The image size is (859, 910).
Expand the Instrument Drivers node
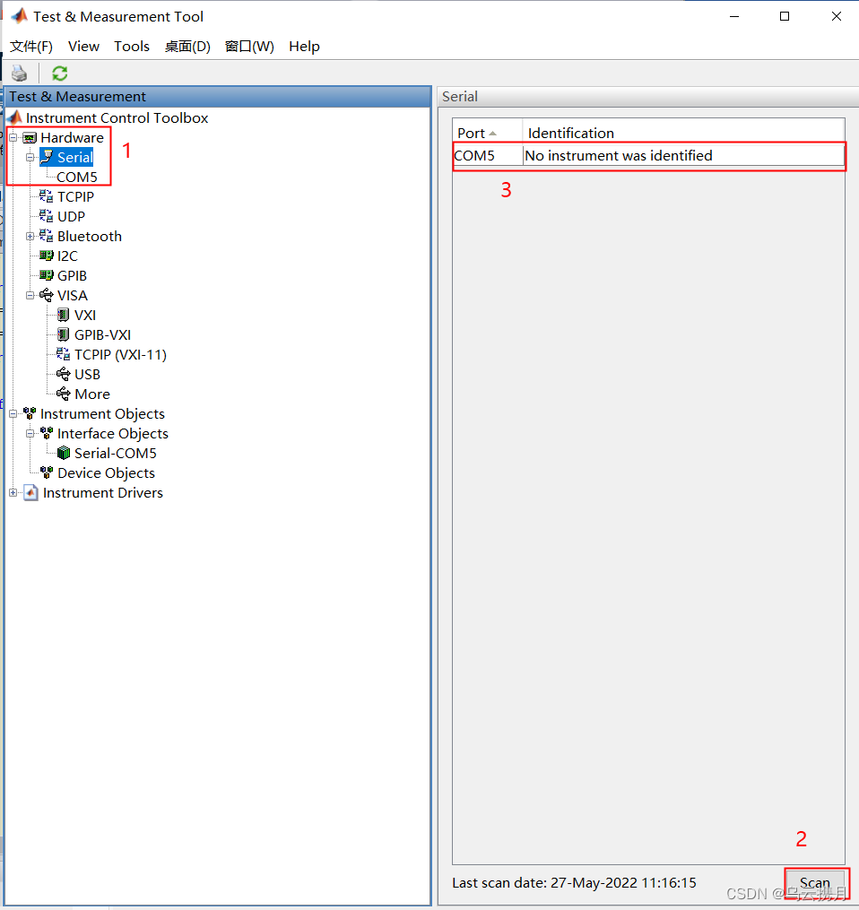point(13,492)
